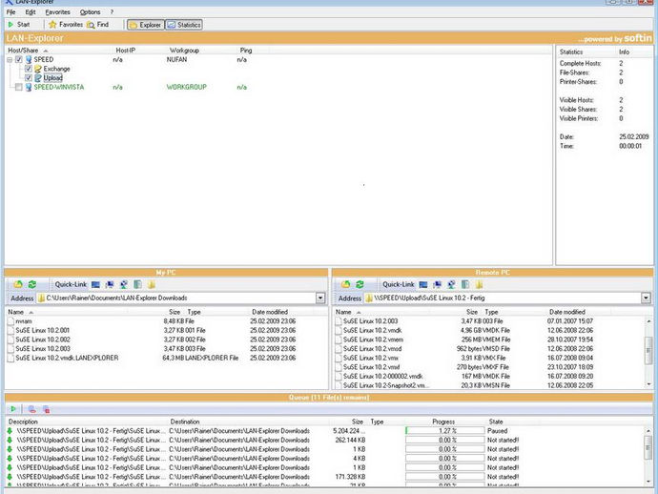Click My PC Quick-Link desktop icon

pyautogui.click(x=95, y=284)
